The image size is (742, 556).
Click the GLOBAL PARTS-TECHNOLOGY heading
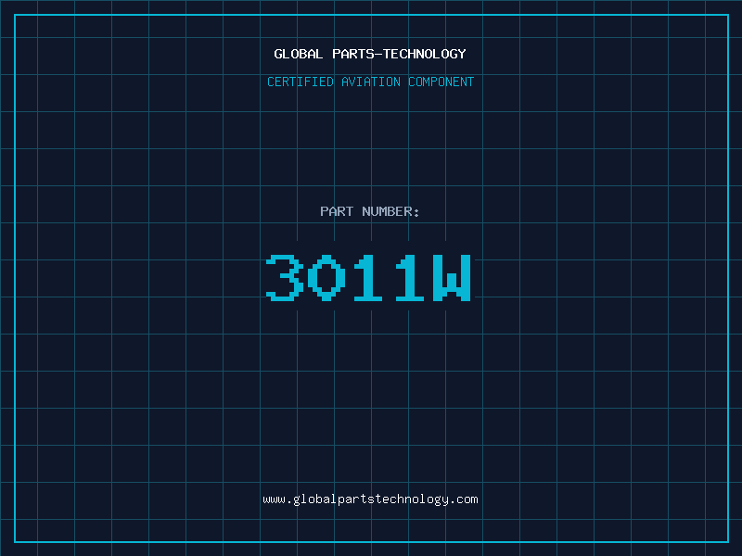coord(370,54)
